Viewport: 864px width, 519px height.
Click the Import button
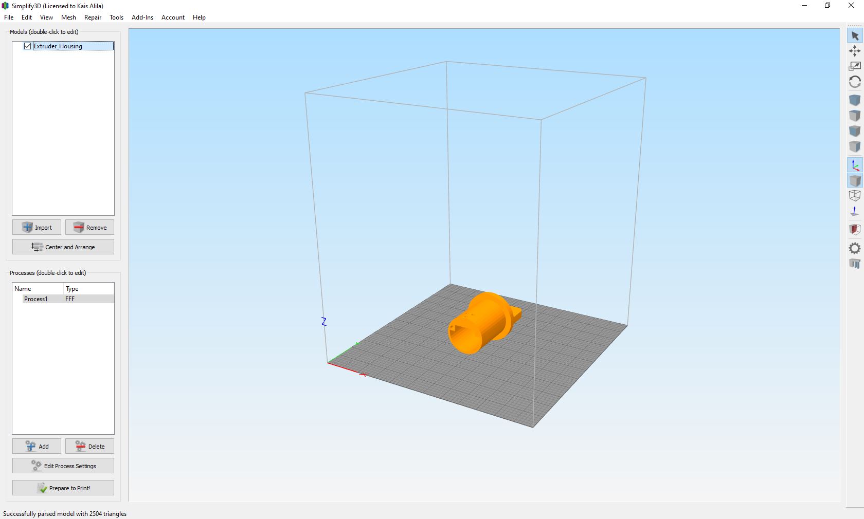point(37,227)
